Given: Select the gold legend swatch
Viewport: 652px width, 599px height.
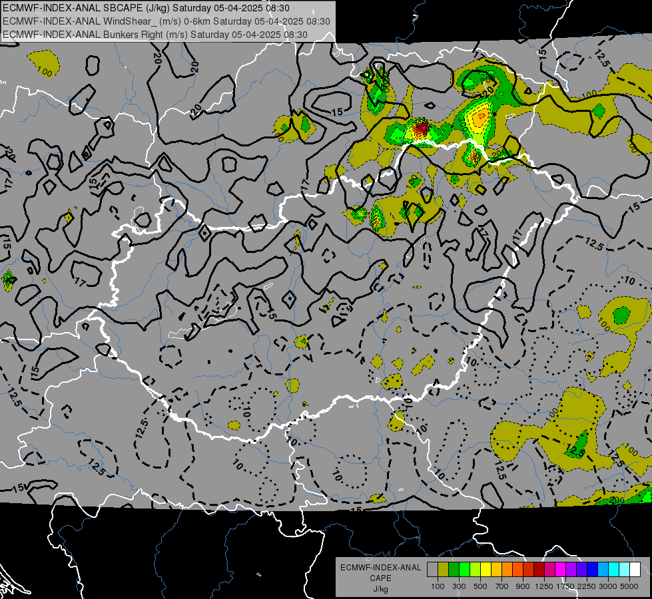Looking at the screenshot, I should pos(496,570).
